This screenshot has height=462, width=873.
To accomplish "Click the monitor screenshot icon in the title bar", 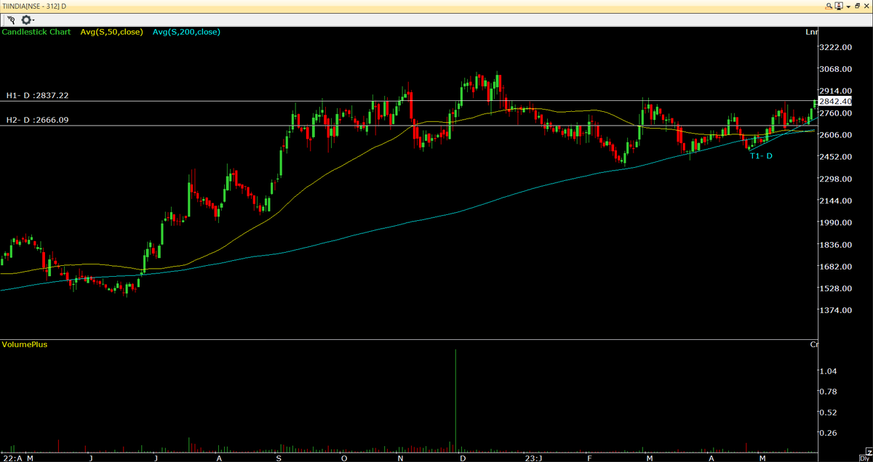I will 839,7.
